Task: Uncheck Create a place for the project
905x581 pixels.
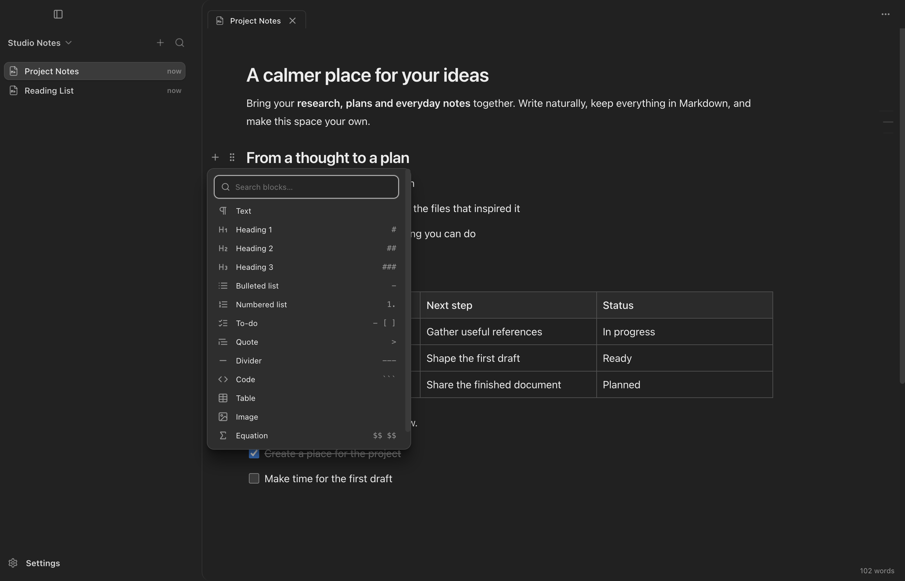Action: pos(254,453)
